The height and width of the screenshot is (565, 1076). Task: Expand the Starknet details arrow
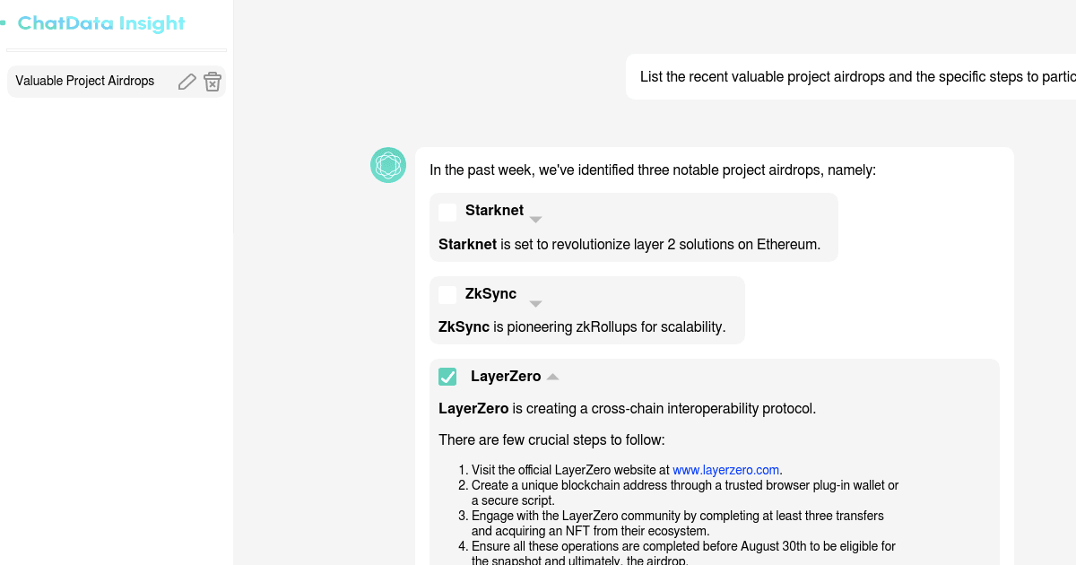pyautogui.click(x=535, y=218)
